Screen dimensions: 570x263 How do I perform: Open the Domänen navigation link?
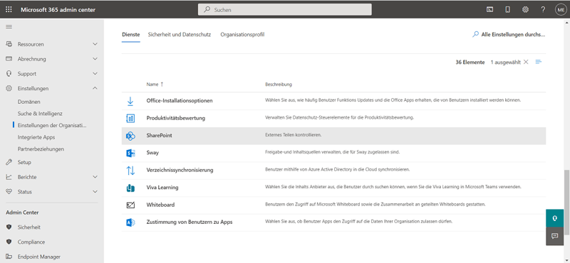(29, 102)
